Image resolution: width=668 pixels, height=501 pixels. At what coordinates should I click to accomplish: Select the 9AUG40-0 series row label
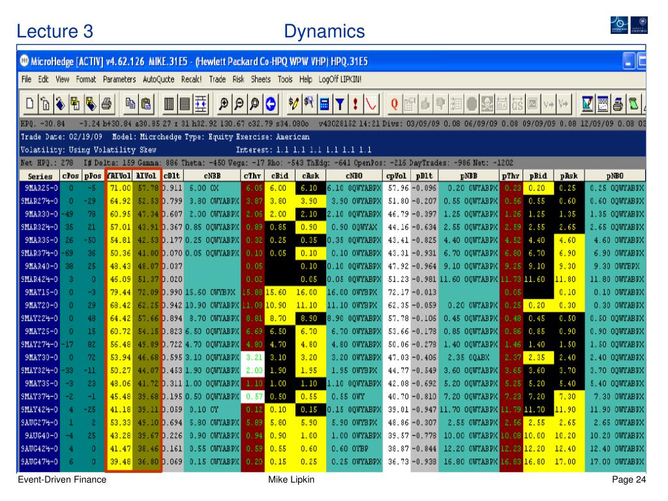coord(40,436)
